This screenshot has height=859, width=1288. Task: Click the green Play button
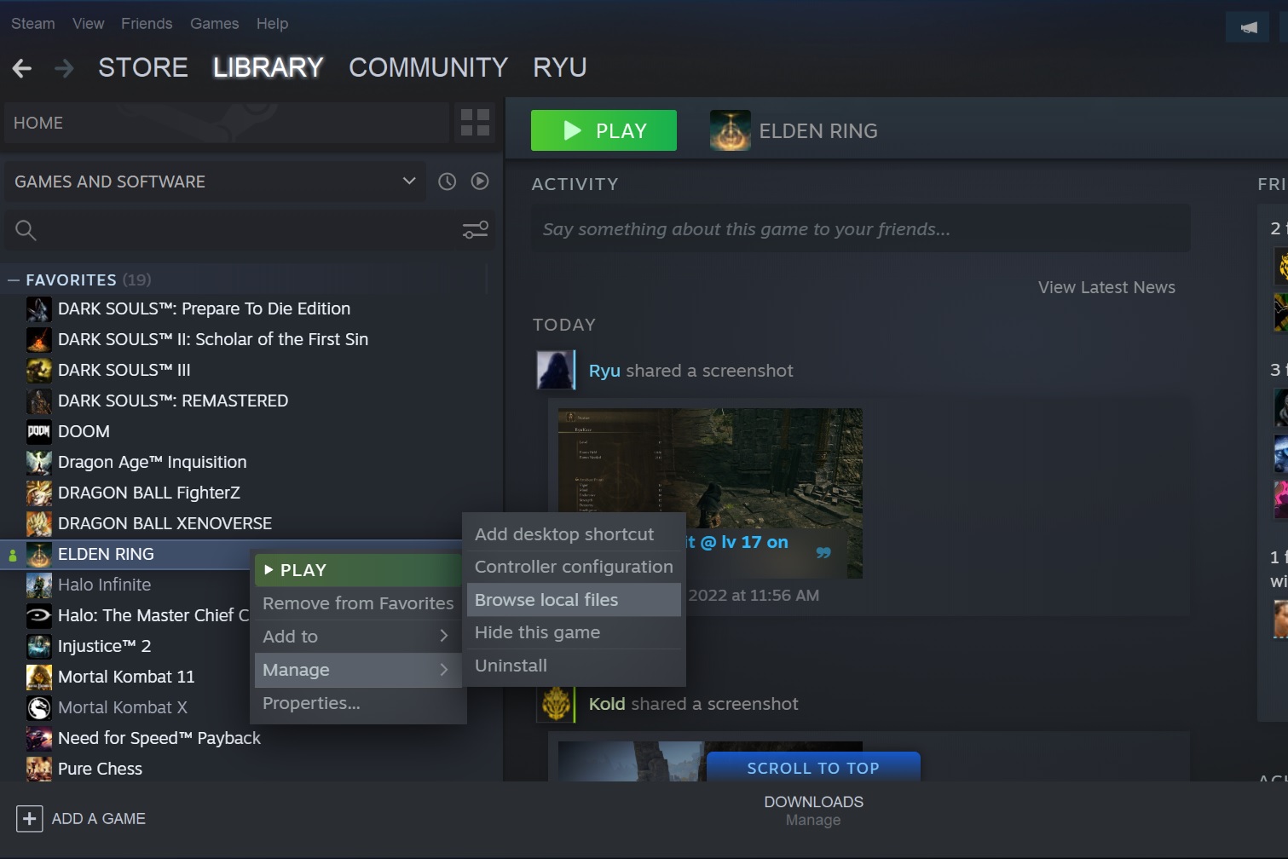[x=604, y=130]
